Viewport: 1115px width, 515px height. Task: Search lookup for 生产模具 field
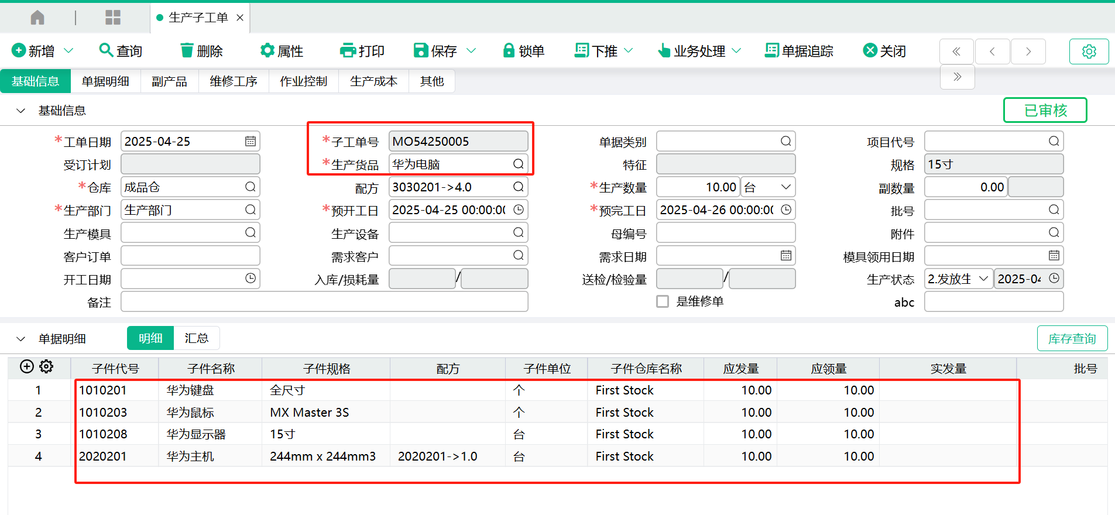(251, 232)
